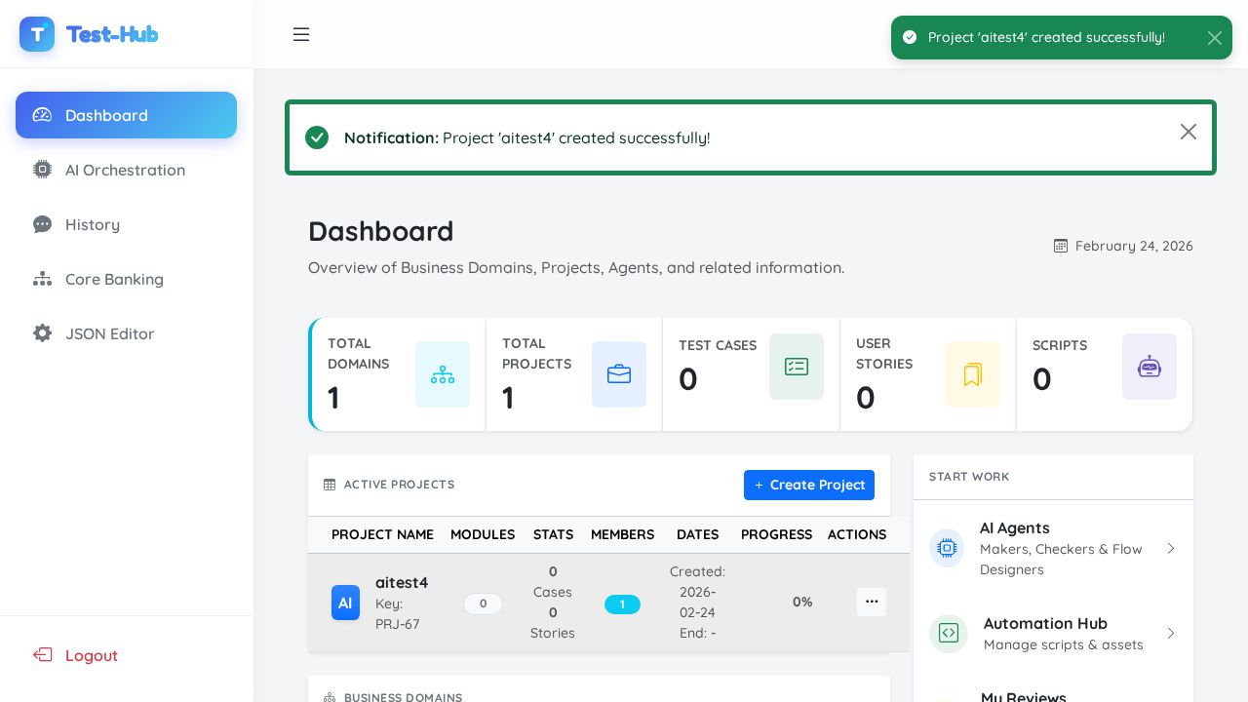Click the Test-Hub logo icon

coord(37,34)
